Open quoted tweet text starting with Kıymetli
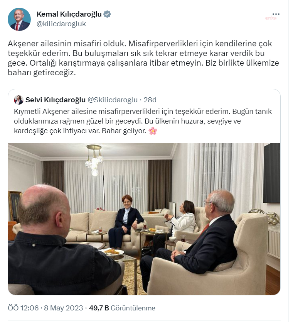 [x=143, y=121]
